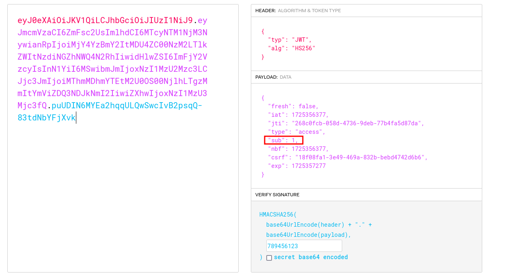The height and width of the screenshot is (279, 507).
Task: Click the purple payload segment of encoded token
Action: [112, 69]
